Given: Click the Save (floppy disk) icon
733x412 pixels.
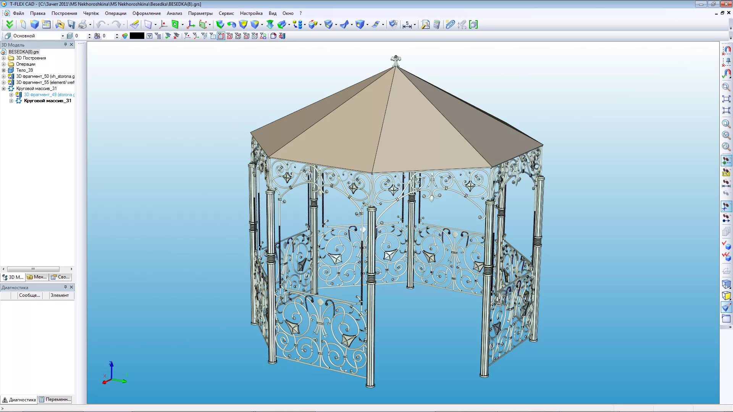Looking at the screenshot, I should [x=71, y=25].
